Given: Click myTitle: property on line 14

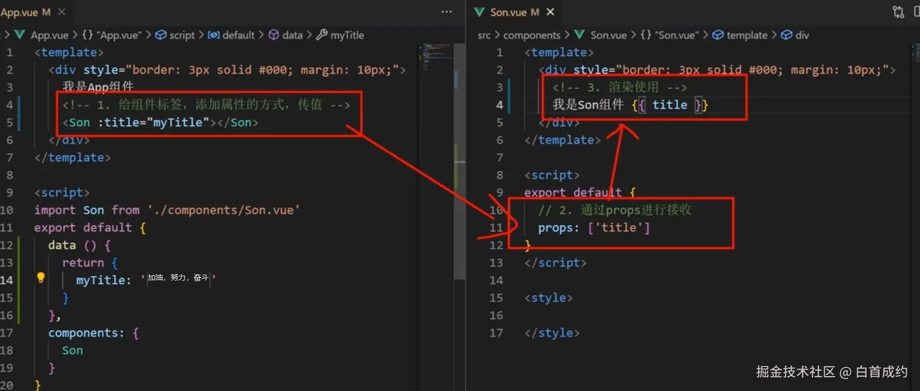Looking at the screenshot, I should pyautogui.click(x=103, y=280).
